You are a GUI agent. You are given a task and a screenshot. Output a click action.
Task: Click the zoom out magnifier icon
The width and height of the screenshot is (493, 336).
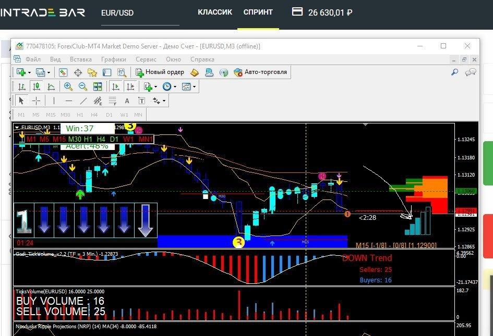[x=83, y=86]
